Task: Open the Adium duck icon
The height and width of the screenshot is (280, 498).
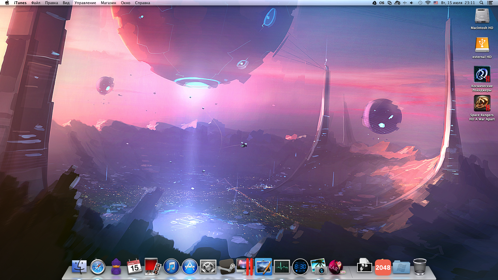Action: [x=116, y=267]
